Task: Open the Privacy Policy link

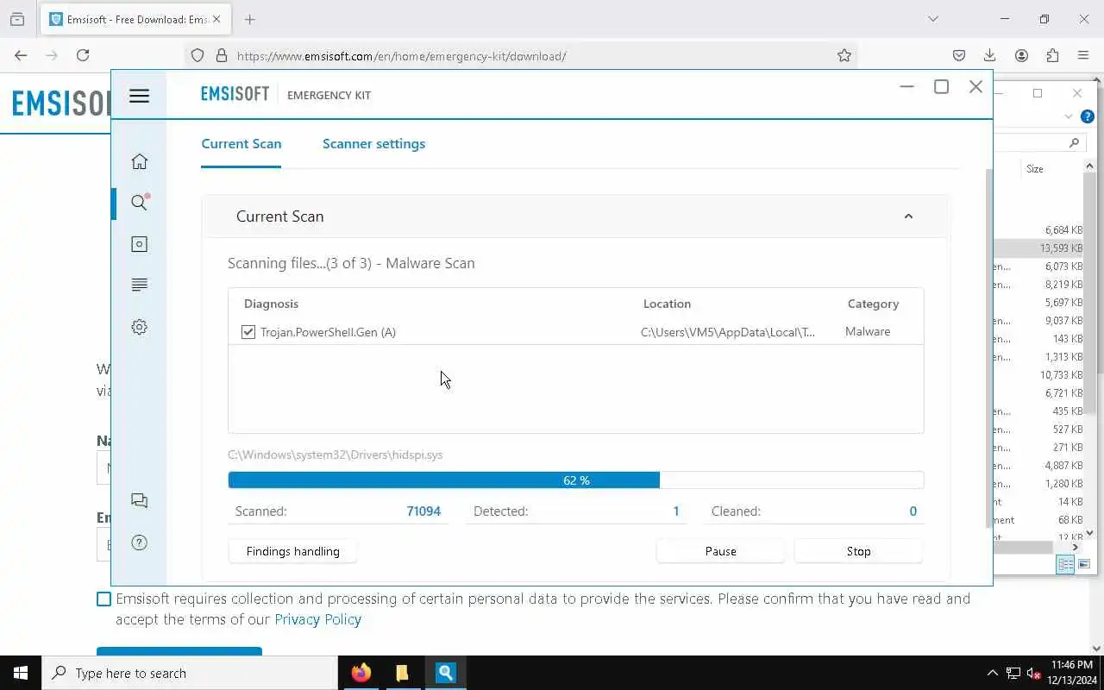Action: coord(317,619)
